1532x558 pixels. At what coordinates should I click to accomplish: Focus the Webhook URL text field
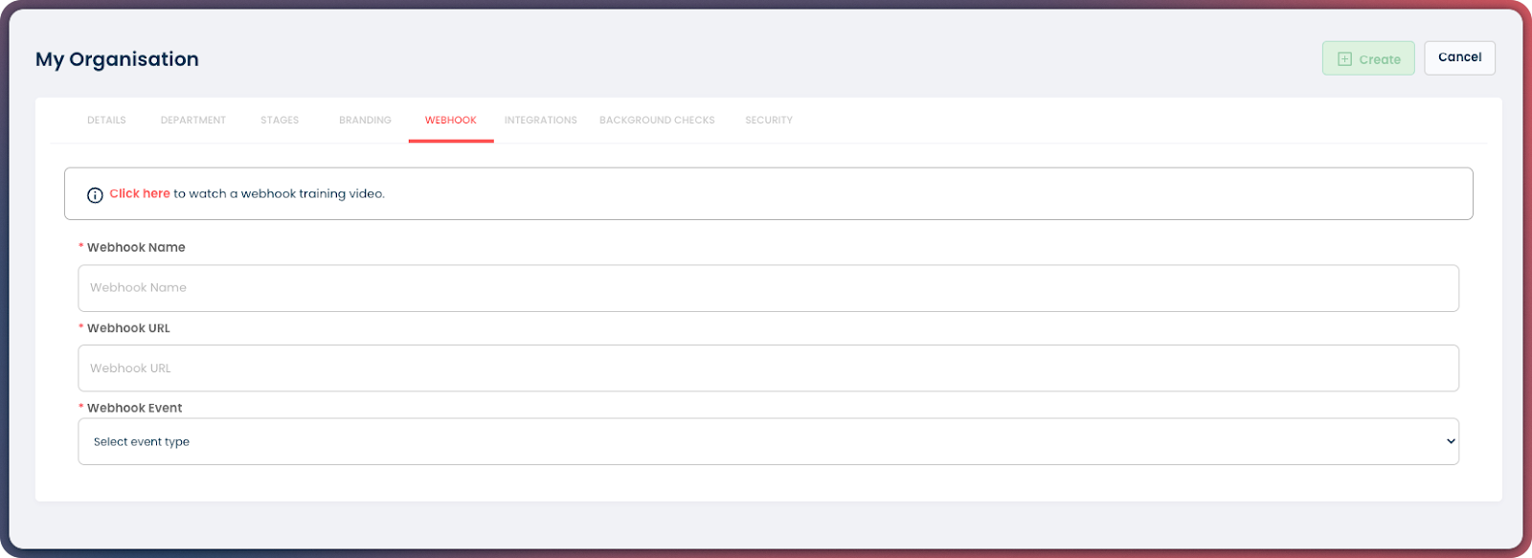[766, 368]
